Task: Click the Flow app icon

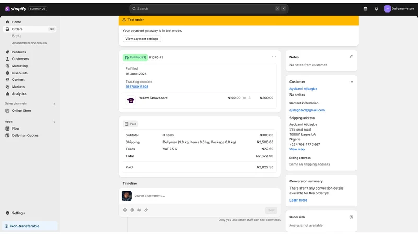Action: [7, 128]
